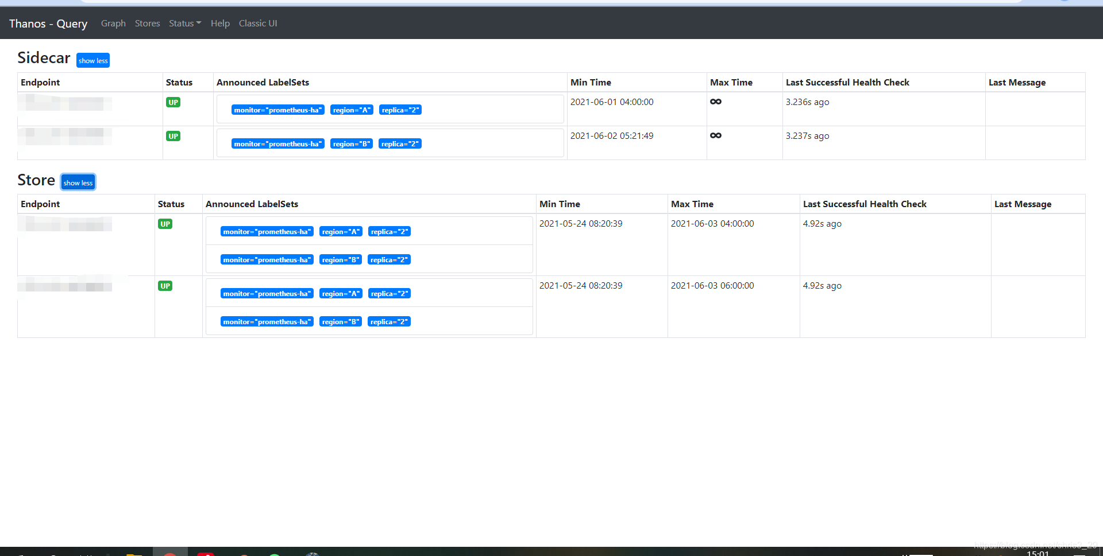The height and width of the screenshot is (556, 1103).
Task: Click replica="2" badge in Sidecar region B row
Action: click(400, 144)
